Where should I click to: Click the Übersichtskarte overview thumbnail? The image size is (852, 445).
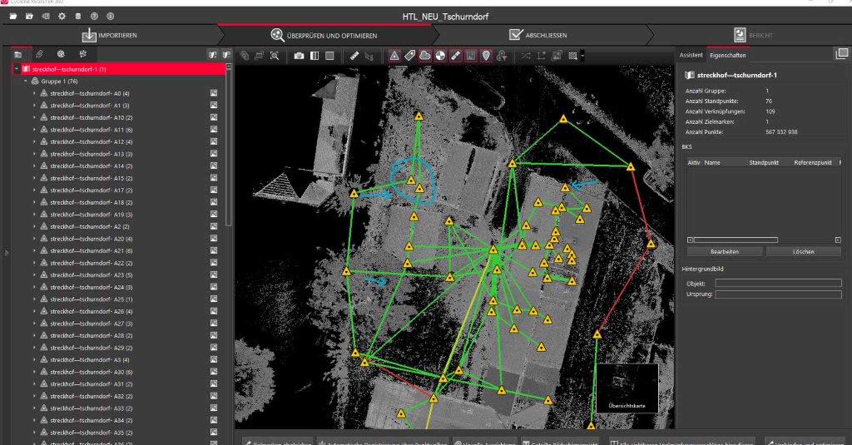[x=627, y=388]
